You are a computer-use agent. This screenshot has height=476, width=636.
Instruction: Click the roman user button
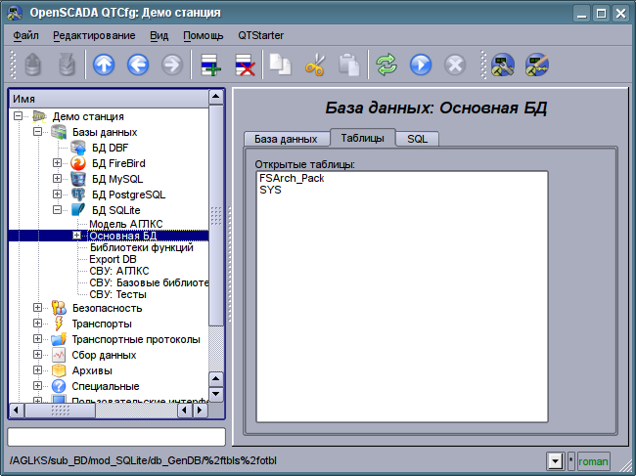coord(593,461)
